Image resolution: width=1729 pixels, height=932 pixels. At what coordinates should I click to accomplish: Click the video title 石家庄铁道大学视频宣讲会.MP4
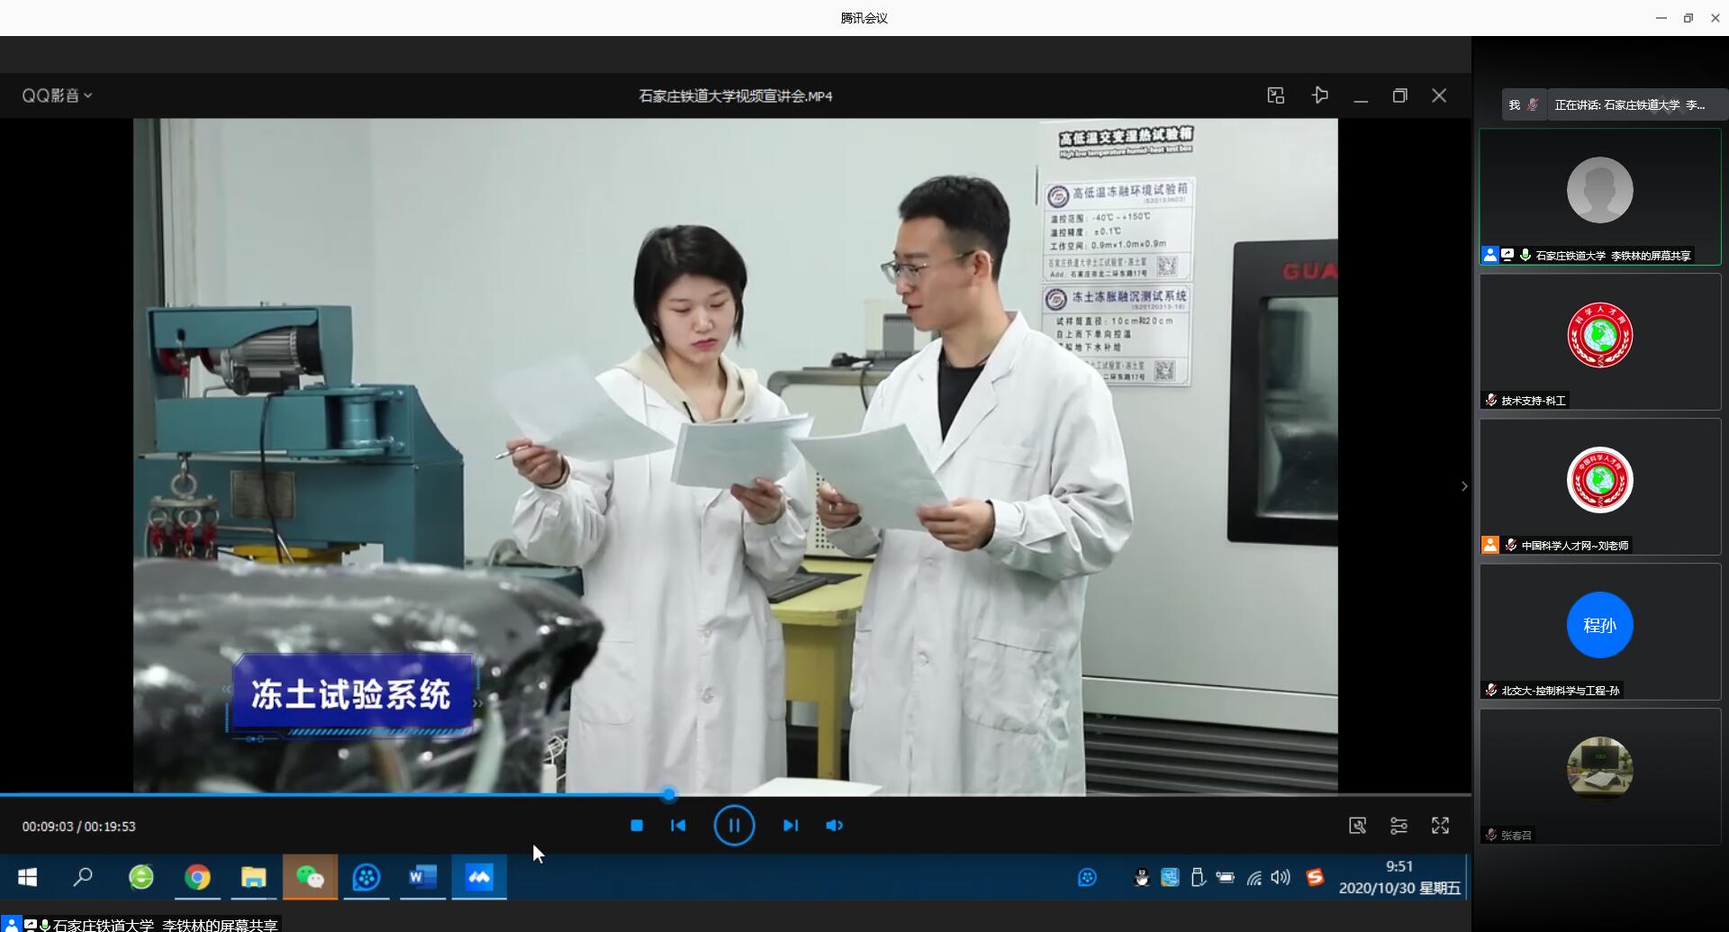(735, 95)
